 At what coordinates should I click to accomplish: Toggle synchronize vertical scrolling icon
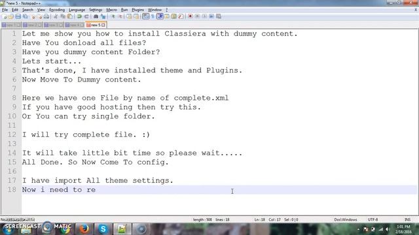coord(130,16)
